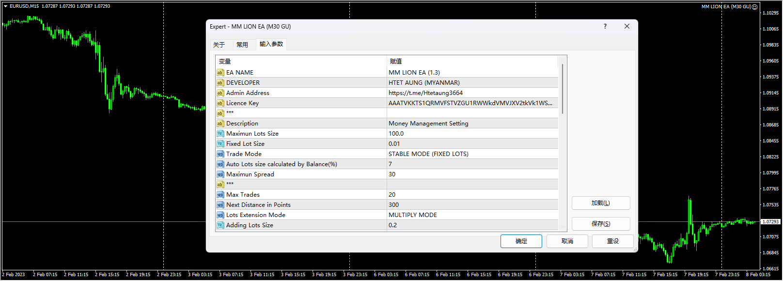Click the 保存(S) button
The width and height of the screenshot is (783, 281).
pos(600,224)
